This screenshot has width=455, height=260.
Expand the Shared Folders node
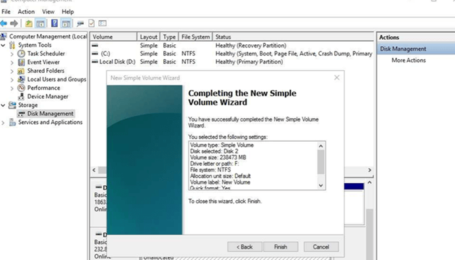[12, 71]
